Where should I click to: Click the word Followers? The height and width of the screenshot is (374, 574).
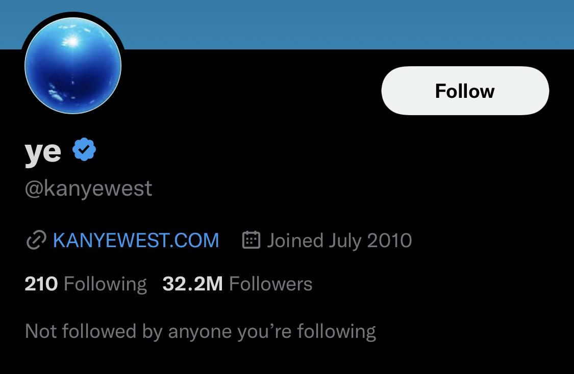(270, 284)
